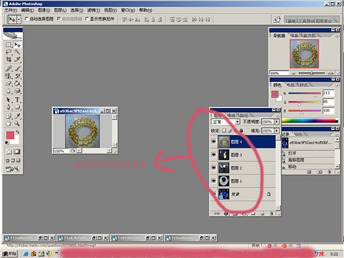Select the Magic Wand tool

pyautogui.click(x=17, y=52)
